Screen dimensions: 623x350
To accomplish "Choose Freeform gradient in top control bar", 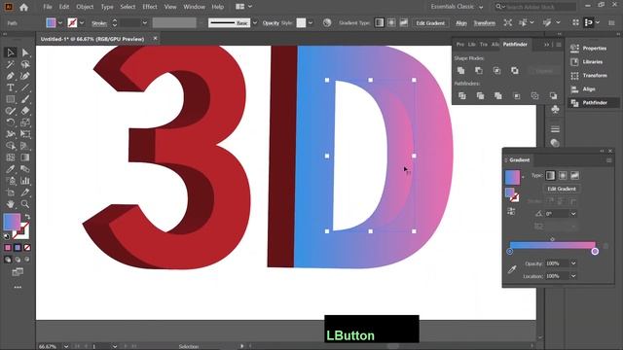I will 404,22.
